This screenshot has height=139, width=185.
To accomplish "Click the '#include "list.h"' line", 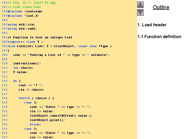I will [x=23, y=16].
